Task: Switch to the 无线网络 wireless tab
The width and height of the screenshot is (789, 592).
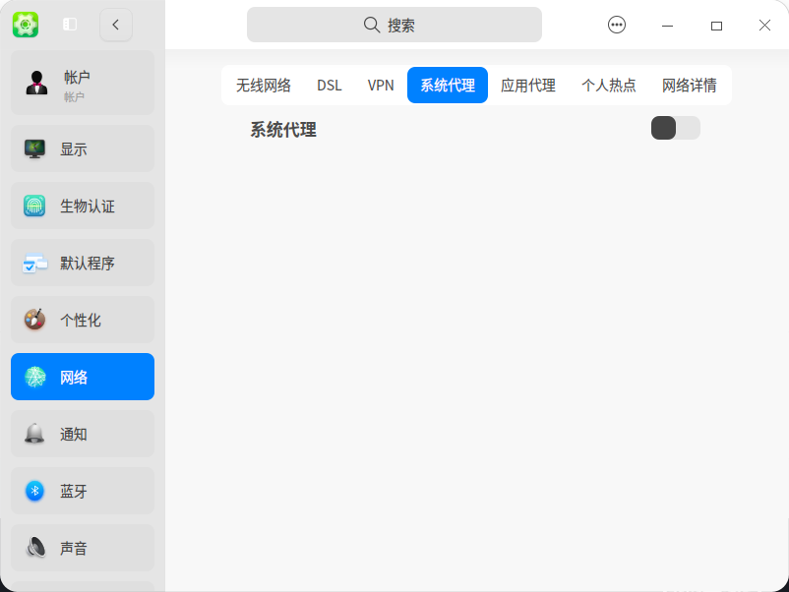Action: (x=262, y=86)
